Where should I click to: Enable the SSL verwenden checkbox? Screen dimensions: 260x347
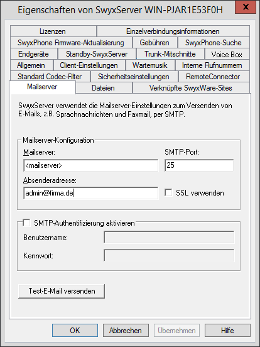click(x=168, y=193)
